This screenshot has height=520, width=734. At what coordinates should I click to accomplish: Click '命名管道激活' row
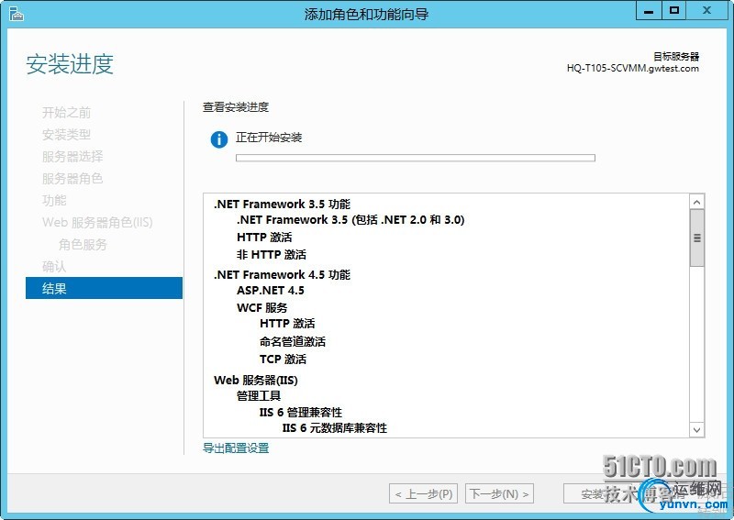tap(293, 341)
